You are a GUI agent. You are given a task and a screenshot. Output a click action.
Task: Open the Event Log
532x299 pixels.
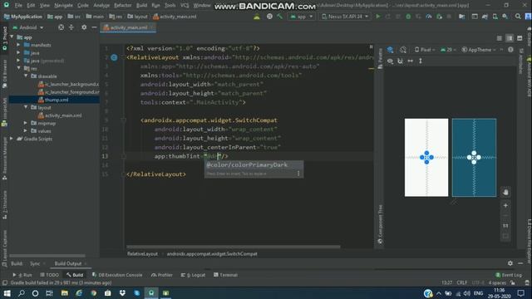(509, 275)
